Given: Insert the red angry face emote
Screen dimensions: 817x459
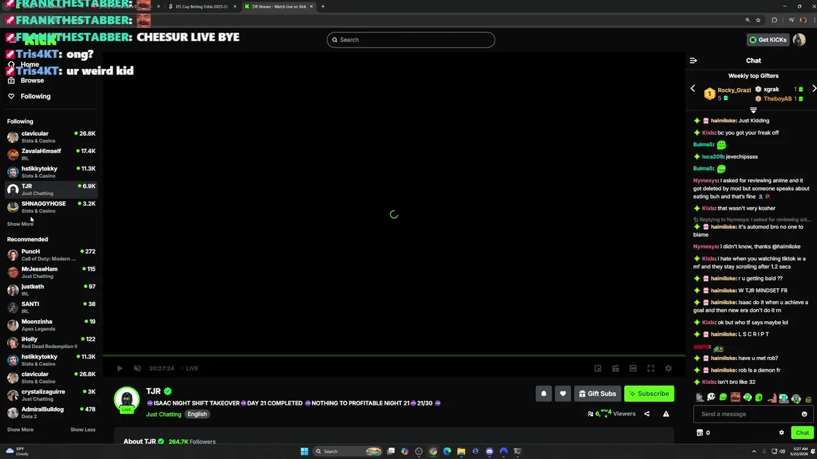Looking at the screenshot, I should pyautogui.click(x=735, y=398).
